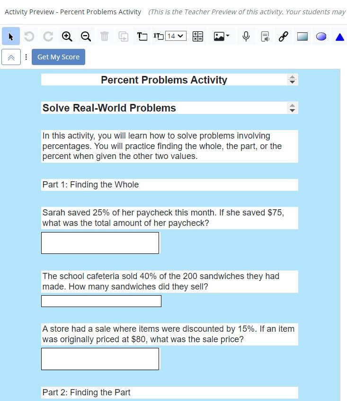Select the pointer arrow tool

point(11,36)
